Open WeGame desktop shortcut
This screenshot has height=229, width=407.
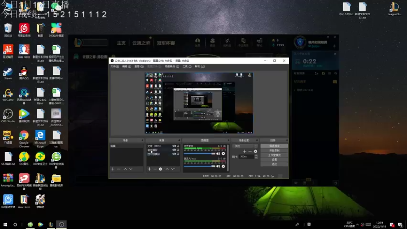tap(8, 95)
